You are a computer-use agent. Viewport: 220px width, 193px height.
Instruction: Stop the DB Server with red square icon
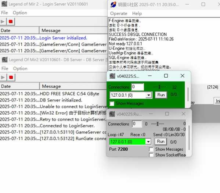tap(11, 77)
